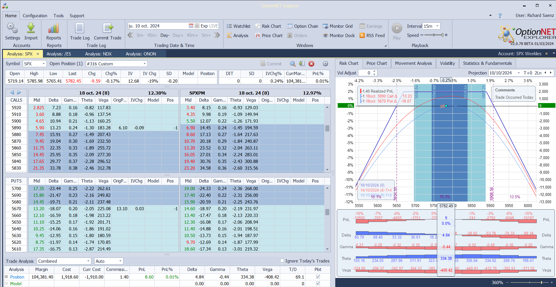Open the calendar picker in trading date field
Screen dimensions: 556x287
tap(191, 26)
